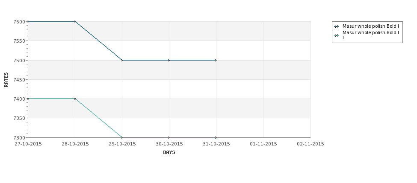Click Bold II data point at 31-10-2015

[216, 137]
